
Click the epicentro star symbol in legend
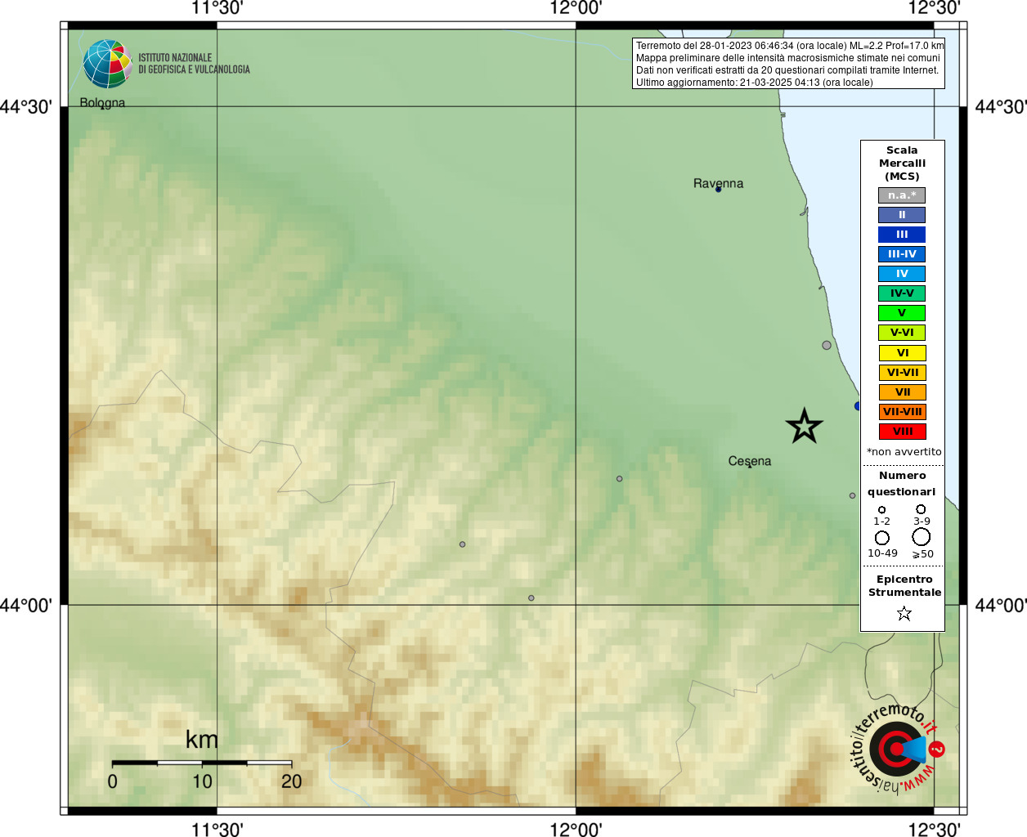pyautogui.click(x=904, y=613)
